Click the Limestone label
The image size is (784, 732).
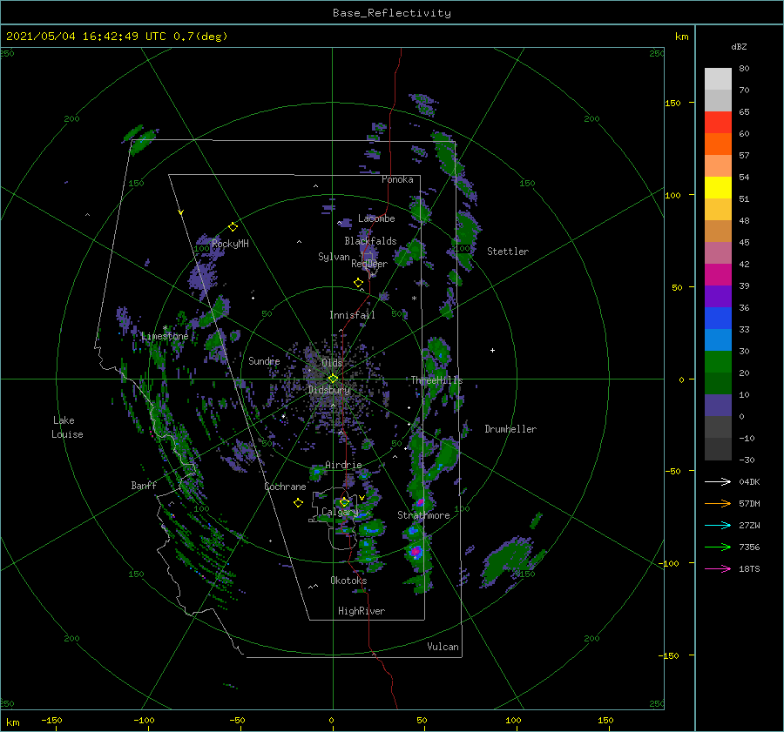165,336
